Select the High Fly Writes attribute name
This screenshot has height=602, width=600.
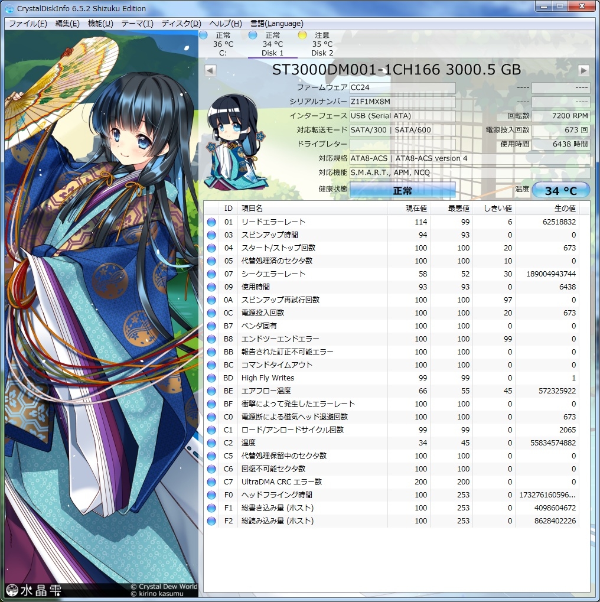(x=268, y=378)
